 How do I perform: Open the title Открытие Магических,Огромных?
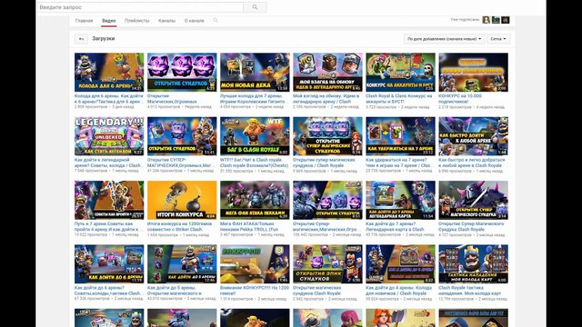click(x=172, y=99)
